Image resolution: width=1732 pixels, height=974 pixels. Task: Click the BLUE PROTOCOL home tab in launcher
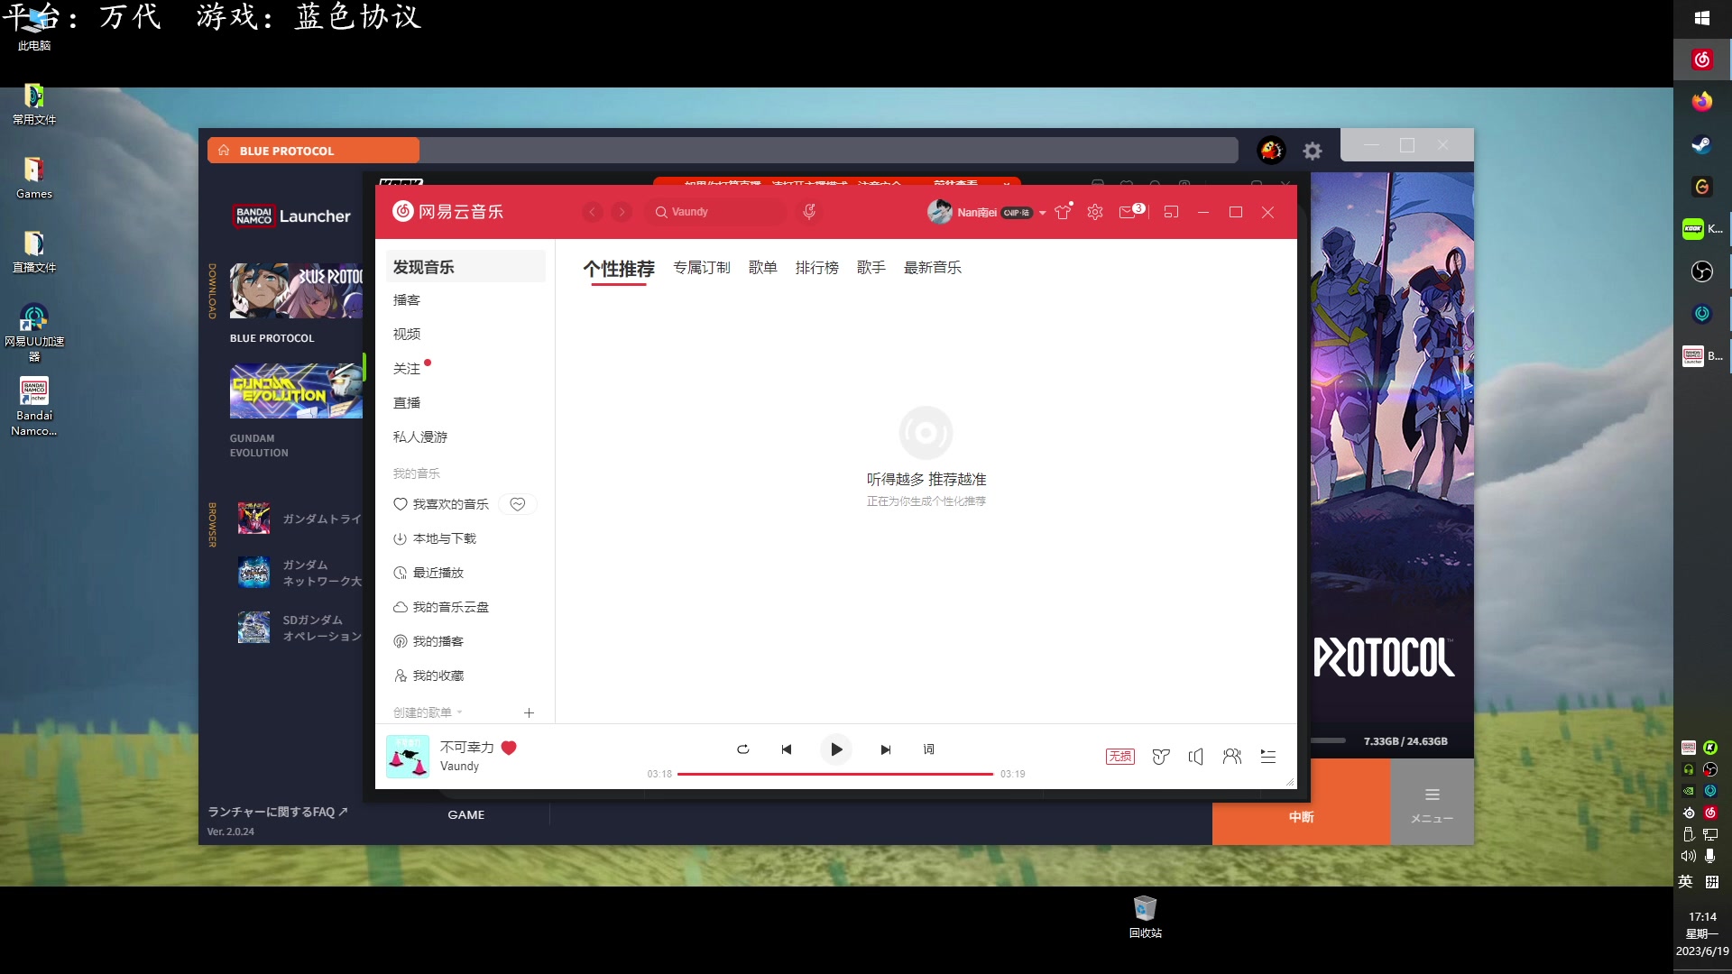(313, 151)
